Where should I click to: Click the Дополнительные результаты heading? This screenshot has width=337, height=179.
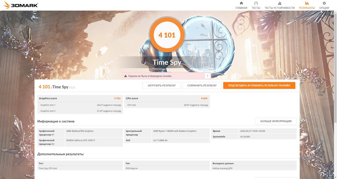pyautogui.click(x=60, y=154)
